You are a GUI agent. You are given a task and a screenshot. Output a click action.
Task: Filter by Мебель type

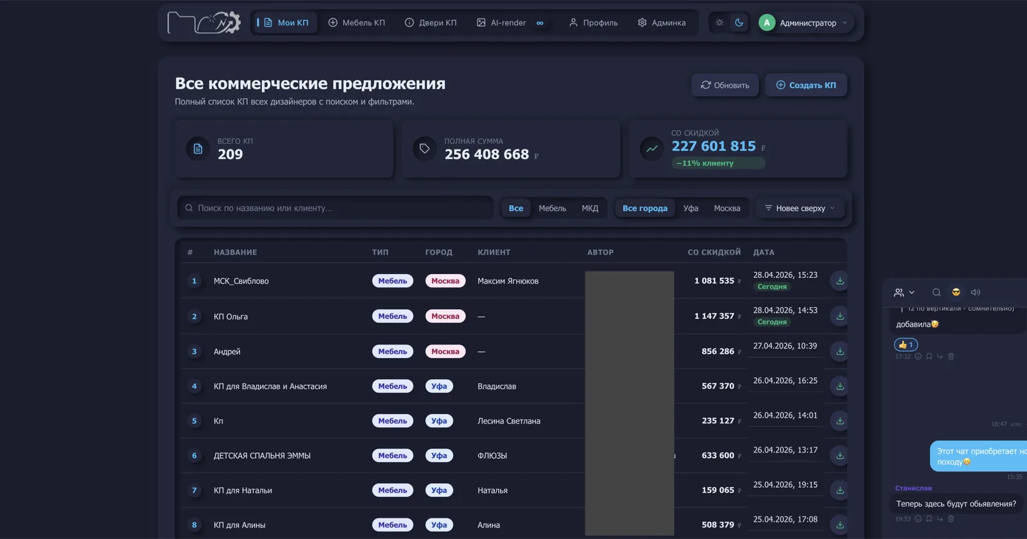(x=552, y=208)
